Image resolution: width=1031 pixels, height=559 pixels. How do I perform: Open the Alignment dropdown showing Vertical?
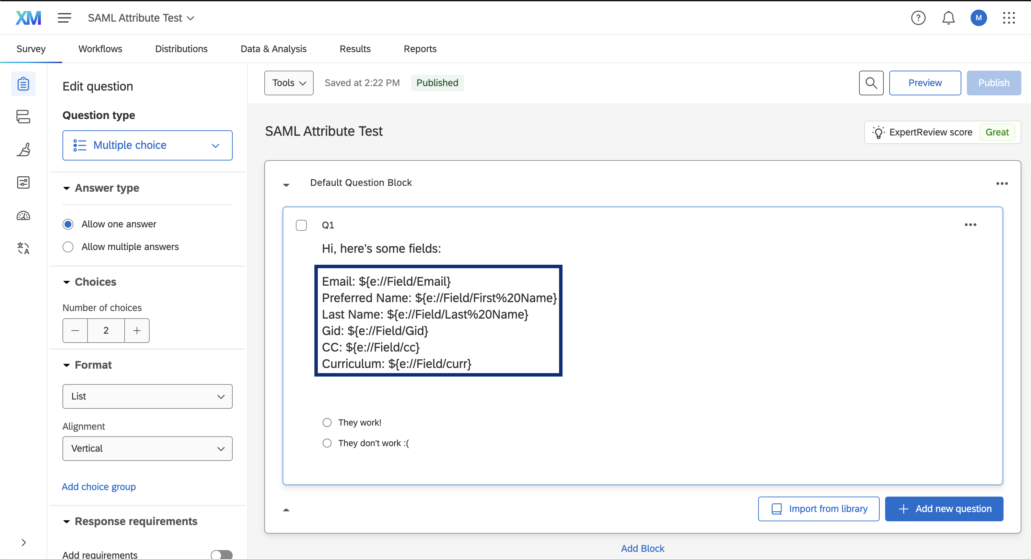pyautogui.click(x=147, y=448)
